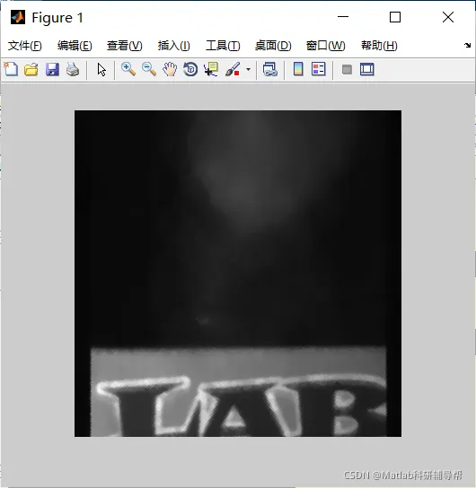Click the dock figure arrow icon

click(467, 46)
